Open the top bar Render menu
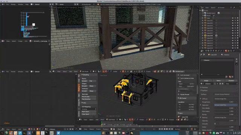Viewport: 241px width, 135px height. (13, 4)
